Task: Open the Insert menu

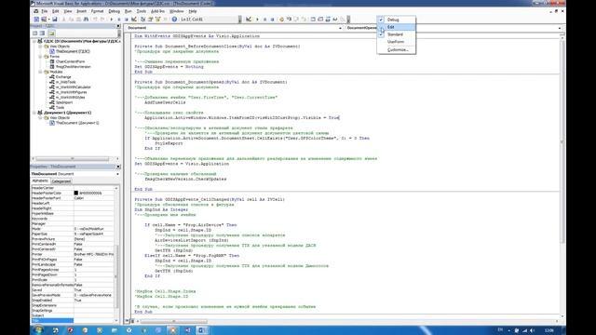Action: 81,11
